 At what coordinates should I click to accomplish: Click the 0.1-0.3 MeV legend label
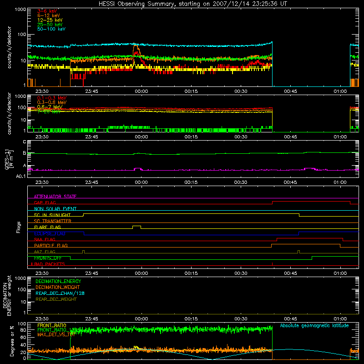pos(52,98)
